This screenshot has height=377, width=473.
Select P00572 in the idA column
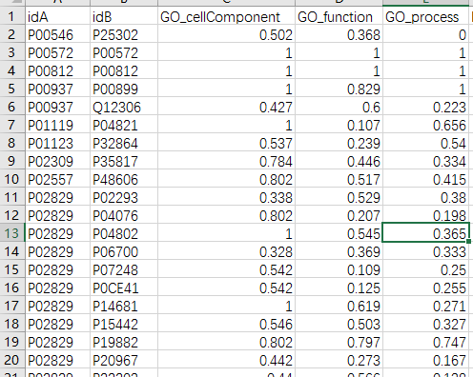coord(58,52)
